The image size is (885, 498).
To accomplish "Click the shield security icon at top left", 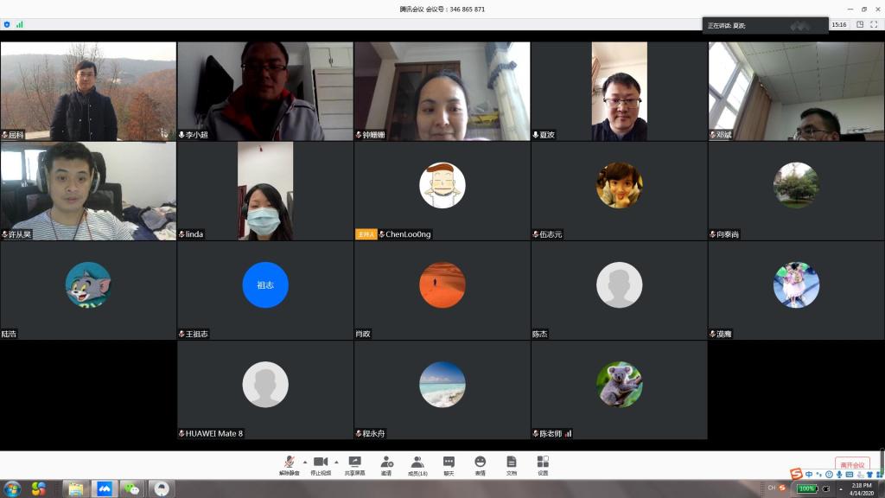I will pyautogui.click(x=7, y=24).
